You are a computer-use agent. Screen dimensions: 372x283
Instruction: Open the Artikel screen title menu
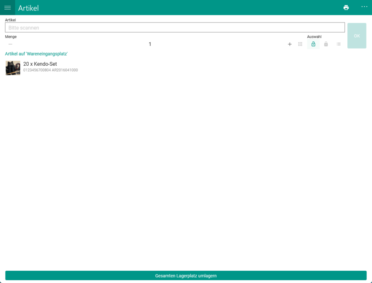28,8
